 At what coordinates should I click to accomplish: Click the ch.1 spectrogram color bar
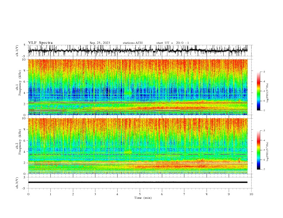(259, 91)
